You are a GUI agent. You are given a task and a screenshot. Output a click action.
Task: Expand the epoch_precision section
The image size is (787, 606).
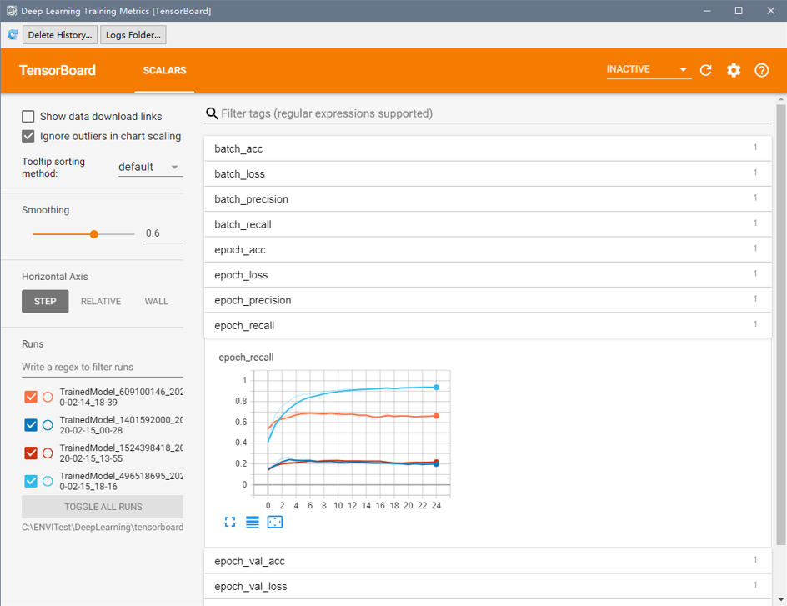click(488, 300)
